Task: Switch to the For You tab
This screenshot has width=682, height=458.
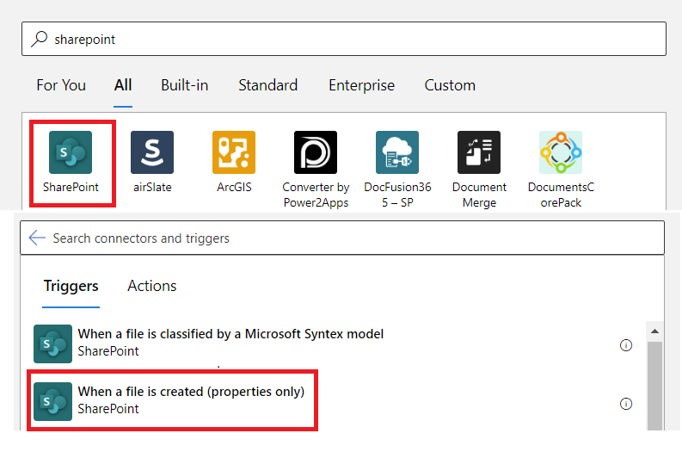Action: tap(61, 85)
